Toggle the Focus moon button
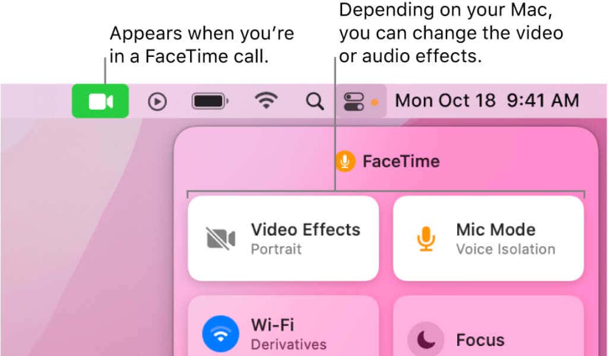 tap(426, 339)
